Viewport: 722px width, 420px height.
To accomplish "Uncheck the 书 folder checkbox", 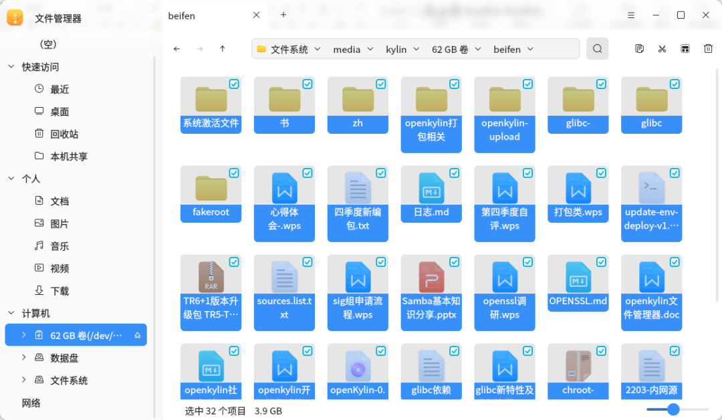I will [x=307, y=84].
